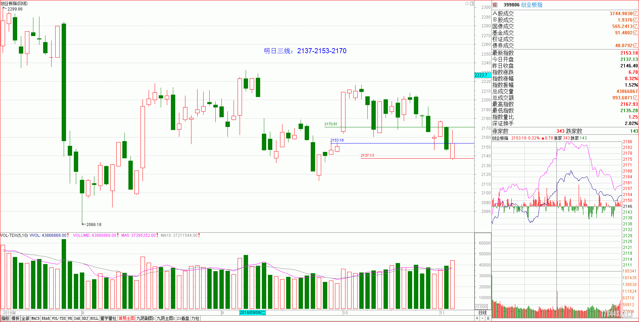Image resolution: width=639 pixels, height=322 pixels.
Task: Click the 2066.18 low price label
Action: [94, 224]
